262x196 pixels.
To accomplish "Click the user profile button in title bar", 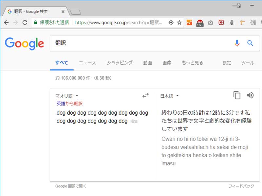I will click(x=237, y=6).
